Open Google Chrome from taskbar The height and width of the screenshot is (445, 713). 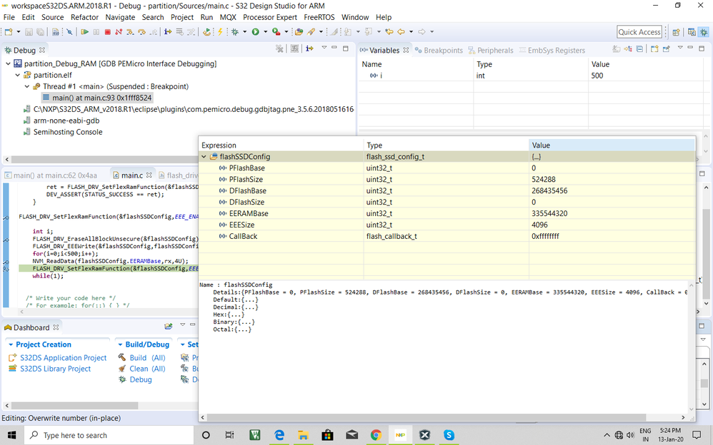[x=376, y=435]
